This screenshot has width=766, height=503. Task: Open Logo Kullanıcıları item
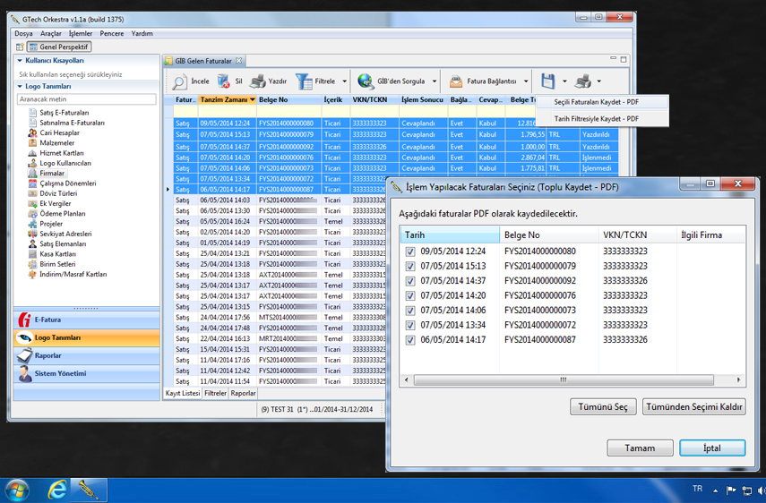(x=65, y=163)
